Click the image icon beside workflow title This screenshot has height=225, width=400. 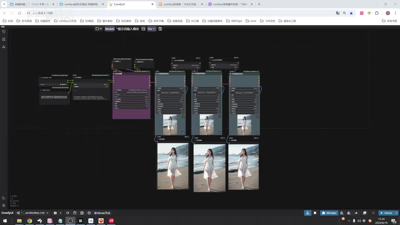143,29
